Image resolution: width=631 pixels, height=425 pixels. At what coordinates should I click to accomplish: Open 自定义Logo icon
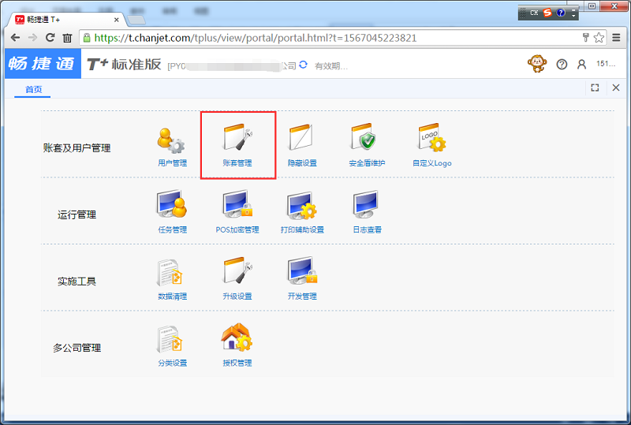point(431,137)
